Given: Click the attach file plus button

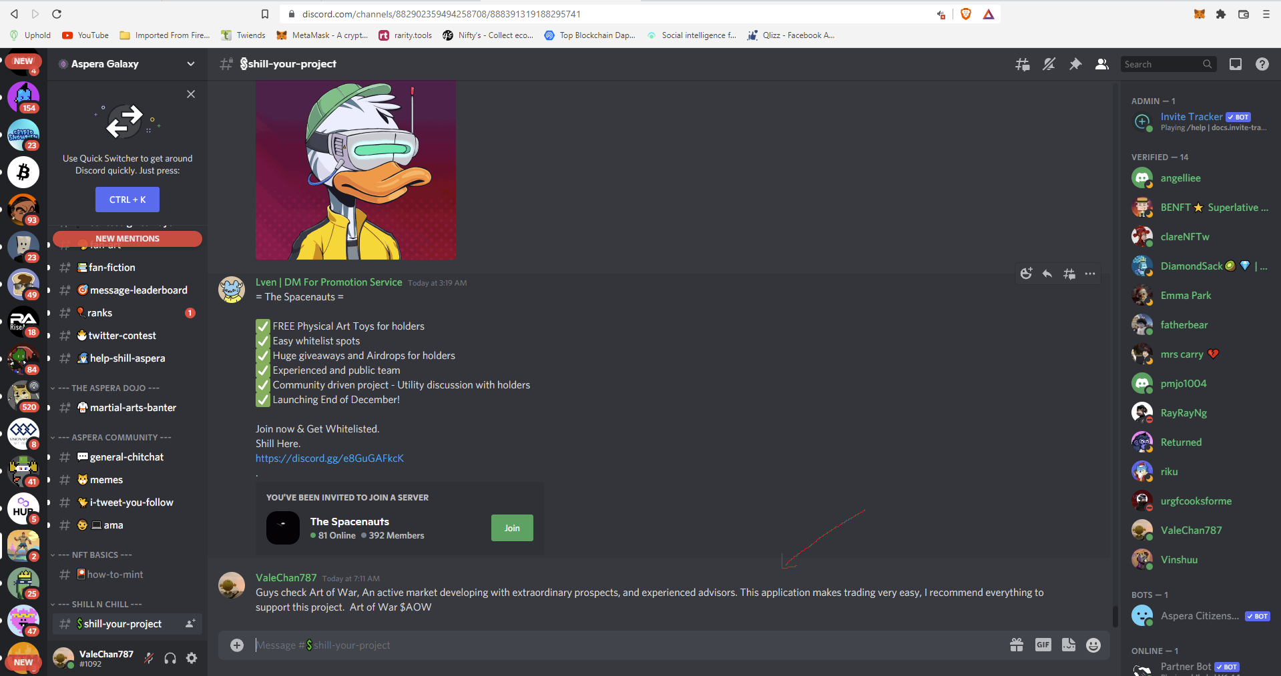Looking at the screenshot, I should (x=237, y=645).
